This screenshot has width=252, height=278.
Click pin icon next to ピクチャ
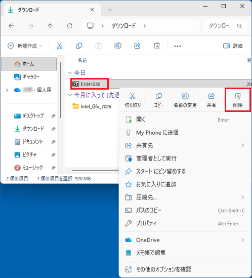point(53,155)
